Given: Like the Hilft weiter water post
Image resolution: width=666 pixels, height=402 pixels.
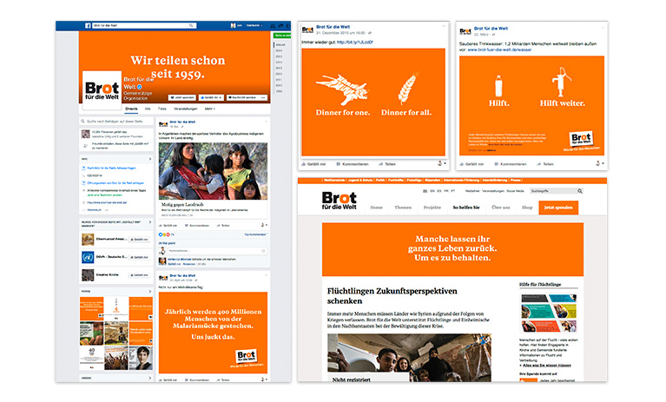Looking at the screenshot, I should coord(471,164).
